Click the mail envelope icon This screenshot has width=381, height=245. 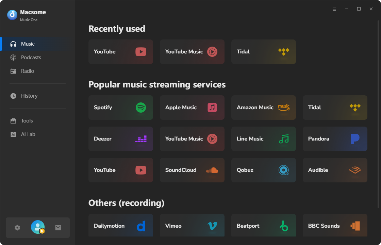pos(58,228)
